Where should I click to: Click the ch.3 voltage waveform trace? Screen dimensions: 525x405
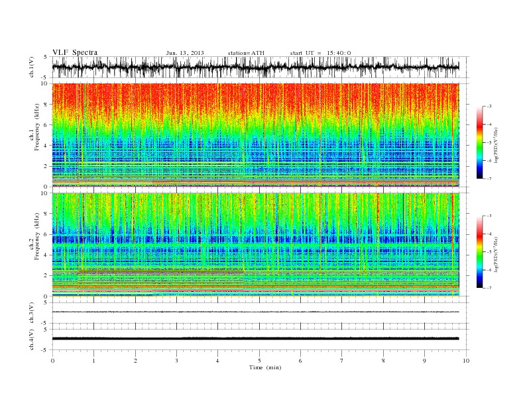(x=255, y=312)
